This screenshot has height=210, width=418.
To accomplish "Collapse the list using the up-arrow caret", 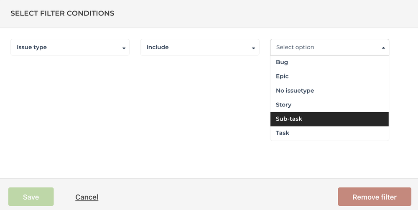I will coord(383,48).
